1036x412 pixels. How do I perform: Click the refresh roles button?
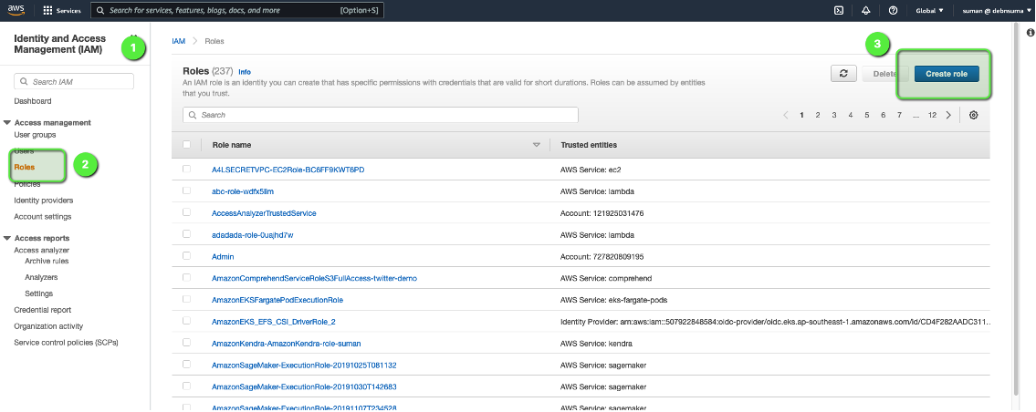pyautogui.click(x=843, y=74)
